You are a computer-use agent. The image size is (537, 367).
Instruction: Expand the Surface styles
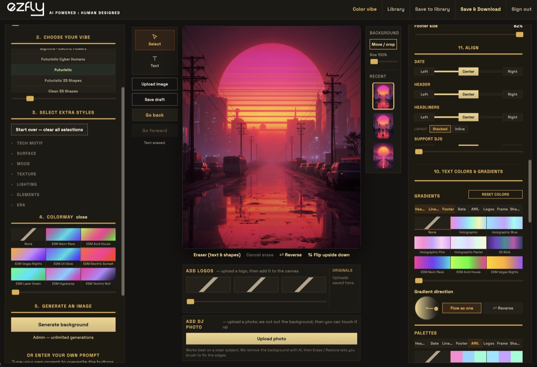click(27, 153)
